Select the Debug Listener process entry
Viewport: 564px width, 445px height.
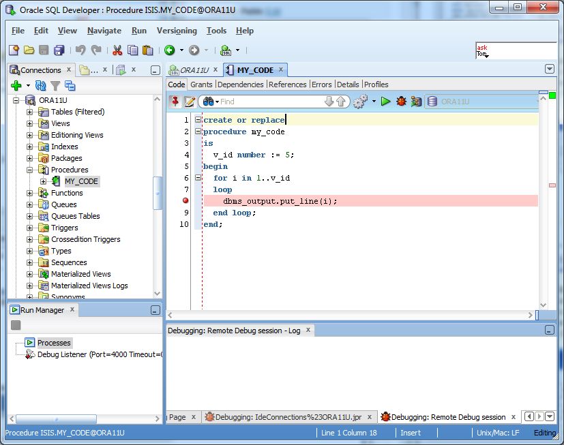100,354
